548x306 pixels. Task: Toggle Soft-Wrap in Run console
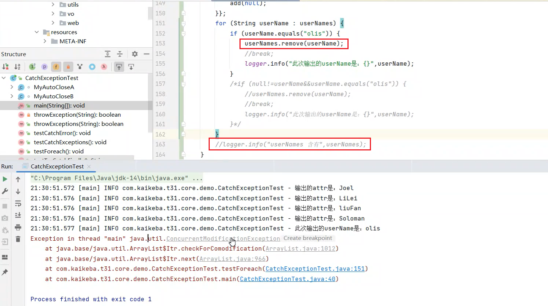point(18,204)
